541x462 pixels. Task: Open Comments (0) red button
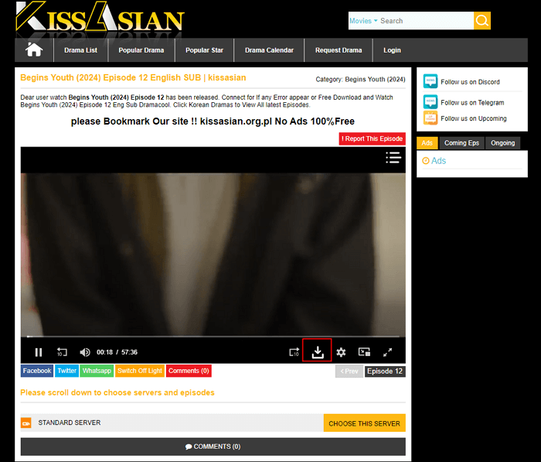point(189,371)
